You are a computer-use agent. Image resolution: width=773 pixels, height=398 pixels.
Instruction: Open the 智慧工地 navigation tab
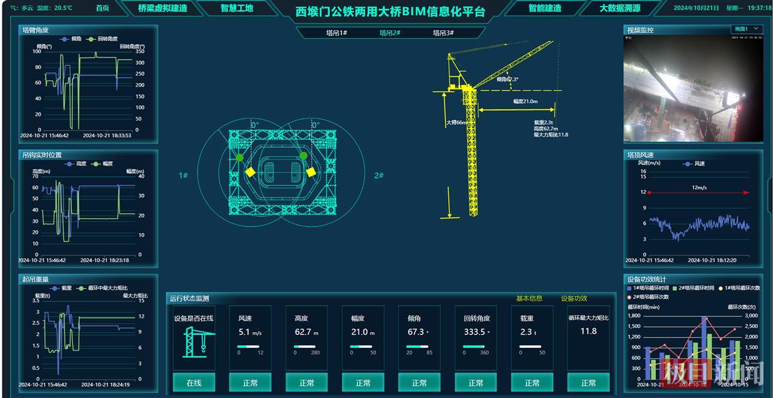tap(236, 8)
